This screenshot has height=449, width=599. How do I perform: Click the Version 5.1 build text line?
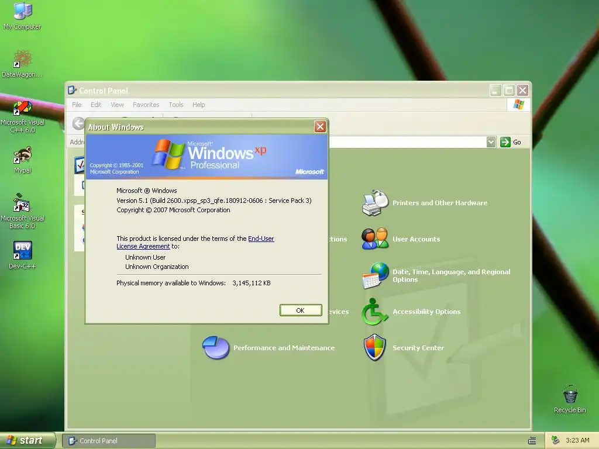click(214, 201)
